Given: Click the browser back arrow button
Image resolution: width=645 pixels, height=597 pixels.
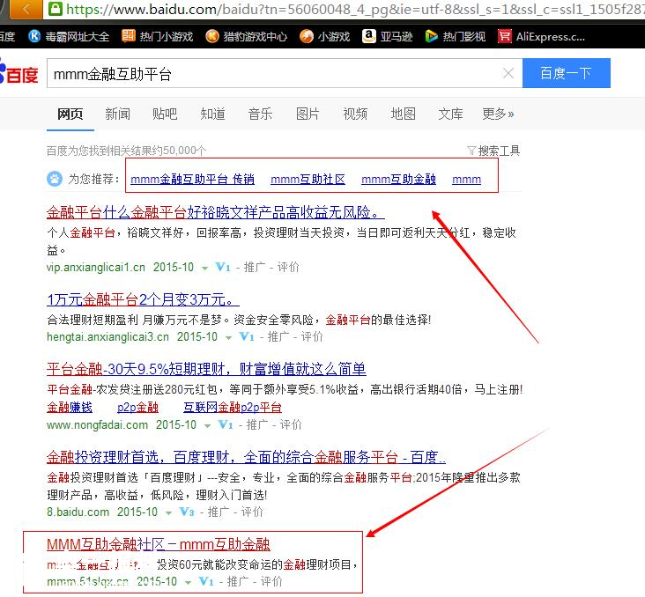Looking at the screenshot, I should 26,9.
